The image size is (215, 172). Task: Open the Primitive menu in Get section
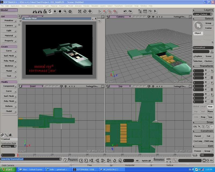tap(9, 21)
